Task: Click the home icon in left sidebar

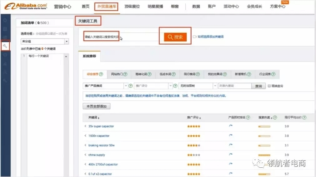Action: click(x=5, y=20)
